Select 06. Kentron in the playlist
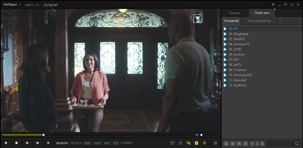 (262, 54)
